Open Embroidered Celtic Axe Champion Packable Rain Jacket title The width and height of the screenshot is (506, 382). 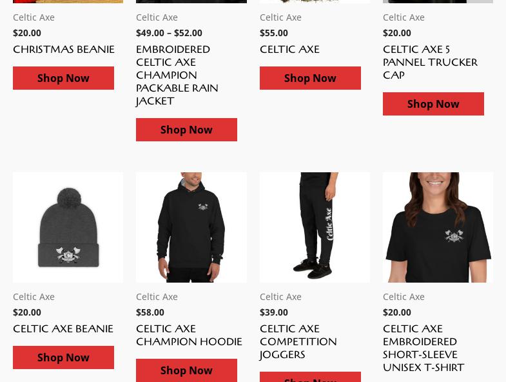pos(177,75)
